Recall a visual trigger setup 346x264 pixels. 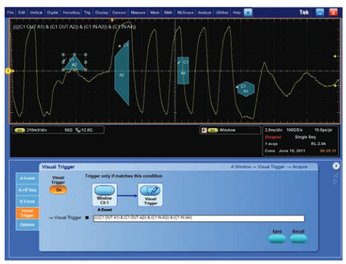(298, 239)
